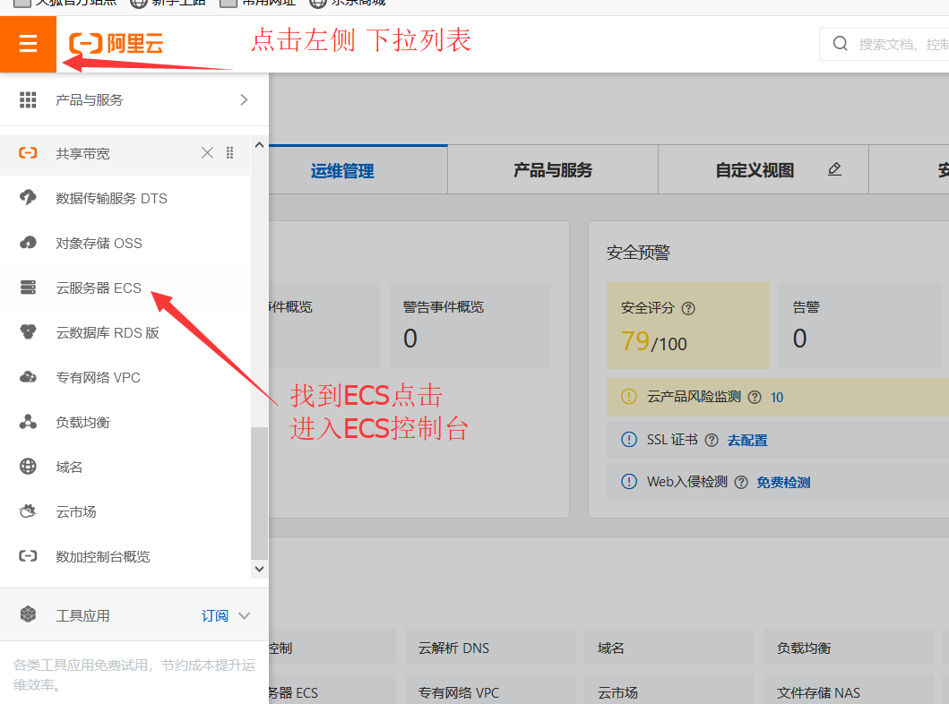Click the 云产品风险监测 help icon
949x704 pixels.
click(755, 398)
